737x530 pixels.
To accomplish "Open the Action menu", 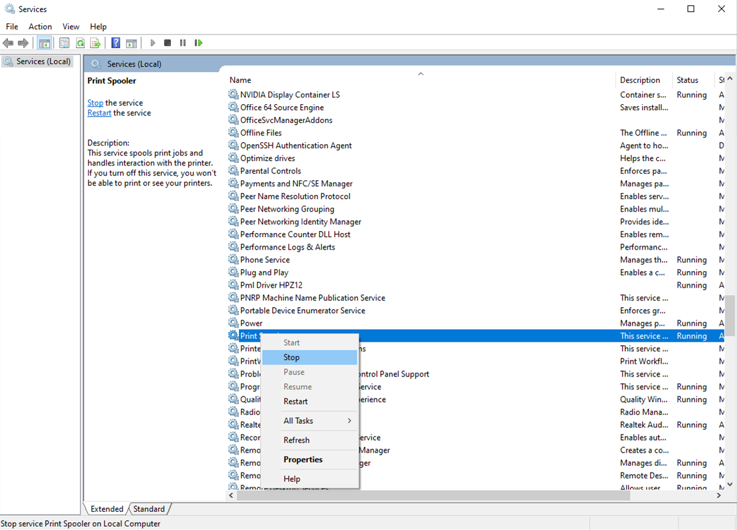I will point(40,27).
